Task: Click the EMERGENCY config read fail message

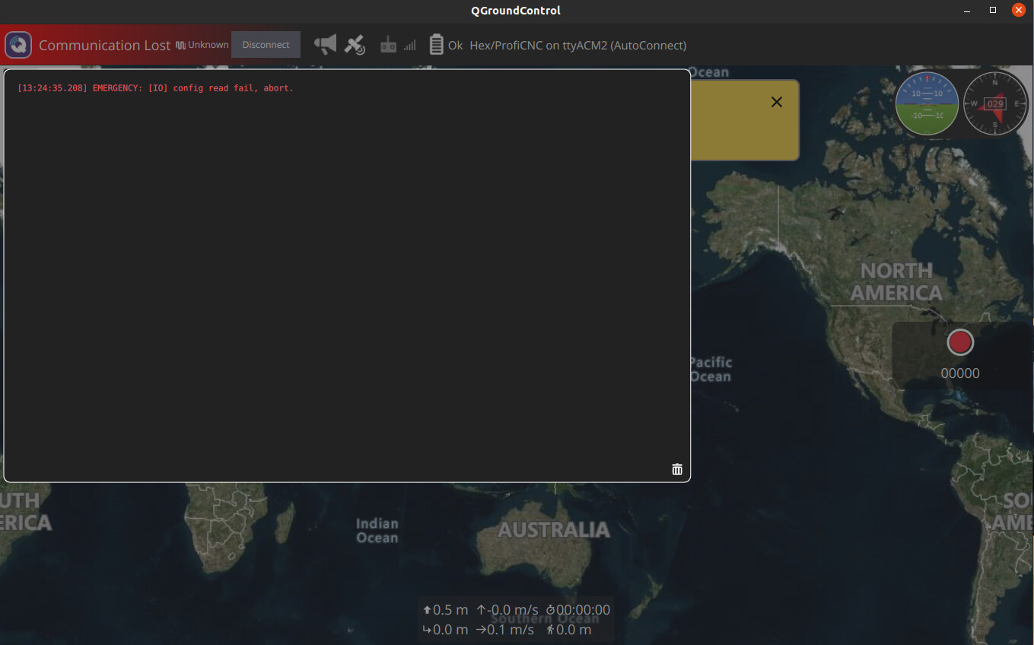Action: 155,88
